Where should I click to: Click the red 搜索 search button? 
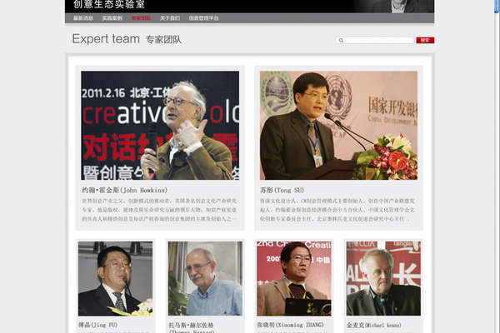tap(425, 40)
